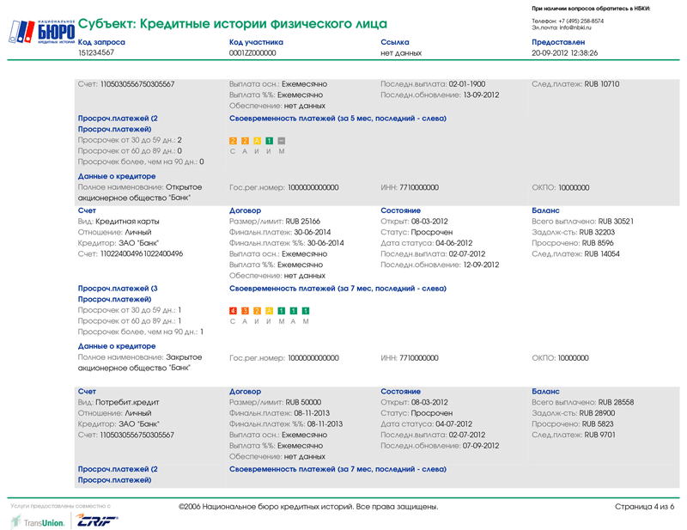Select overdue amount RUB 8596
The height and width of the screenshot is (530, 687).
click(x=598, y=243)
